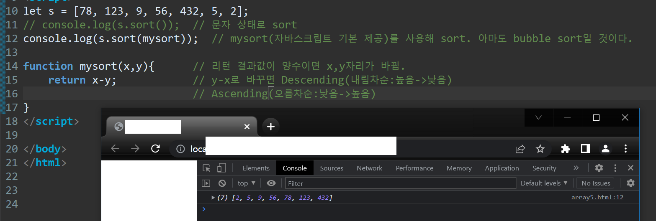Screen dimensions: 656x221
Task: Switch to the Application tab
Action: 502,168
